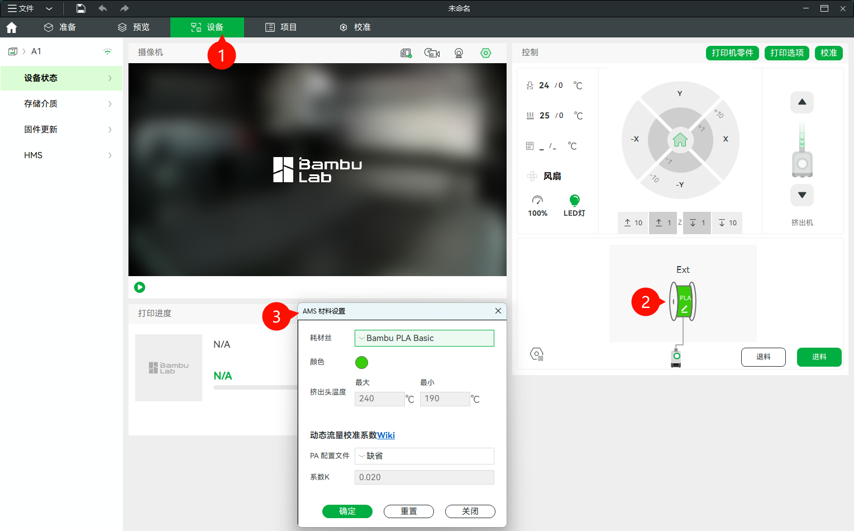Click the 系数K field showing 0.020
Image resolution: width=854 pixels, height=531 pixels.
pos(424,477)
